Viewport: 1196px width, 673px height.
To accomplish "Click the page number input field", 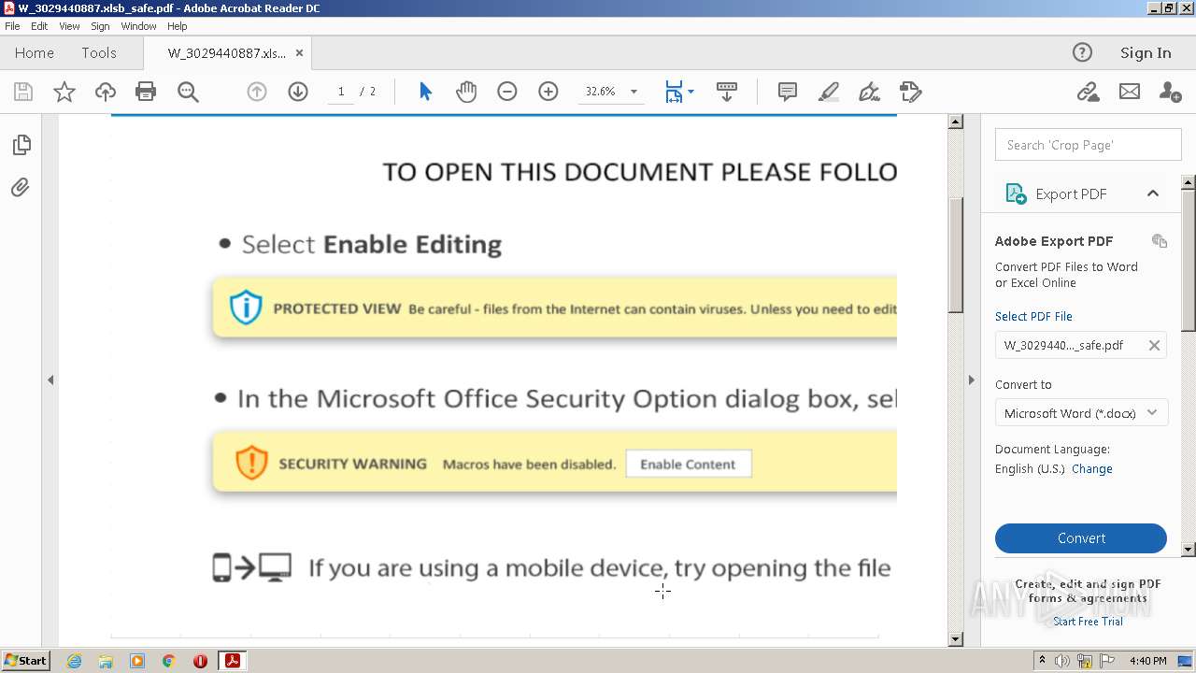I will 340,92.
